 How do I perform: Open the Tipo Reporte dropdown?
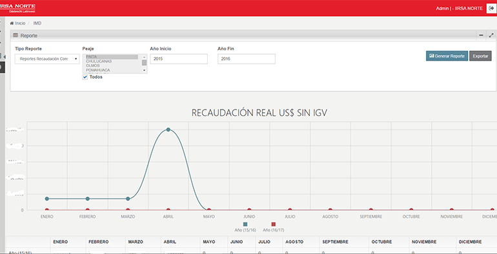coord(47,59)
